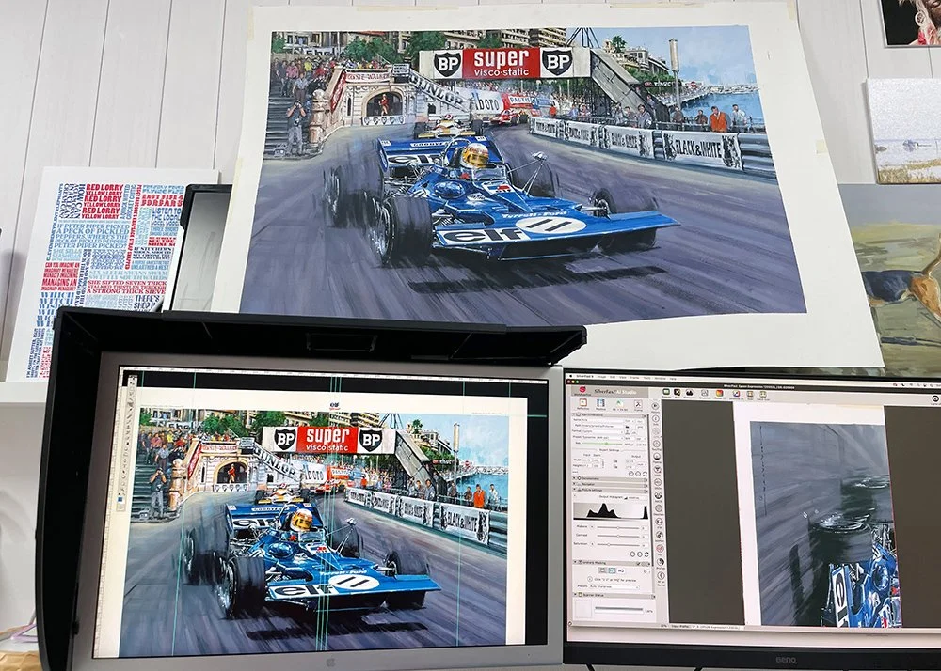Click the green Res resolution slider
The width and height of the screenshot is (941, 671).
(601, 444)
